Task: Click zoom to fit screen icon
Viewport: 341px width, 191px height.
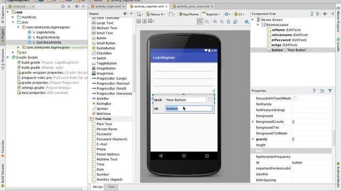Action: tap(200, 21)
